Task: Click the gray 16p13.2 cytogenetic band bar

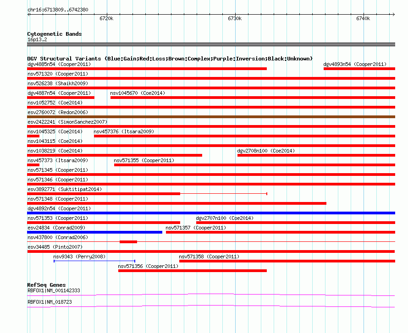Action: pyautogui.click(x=211, y=44)
